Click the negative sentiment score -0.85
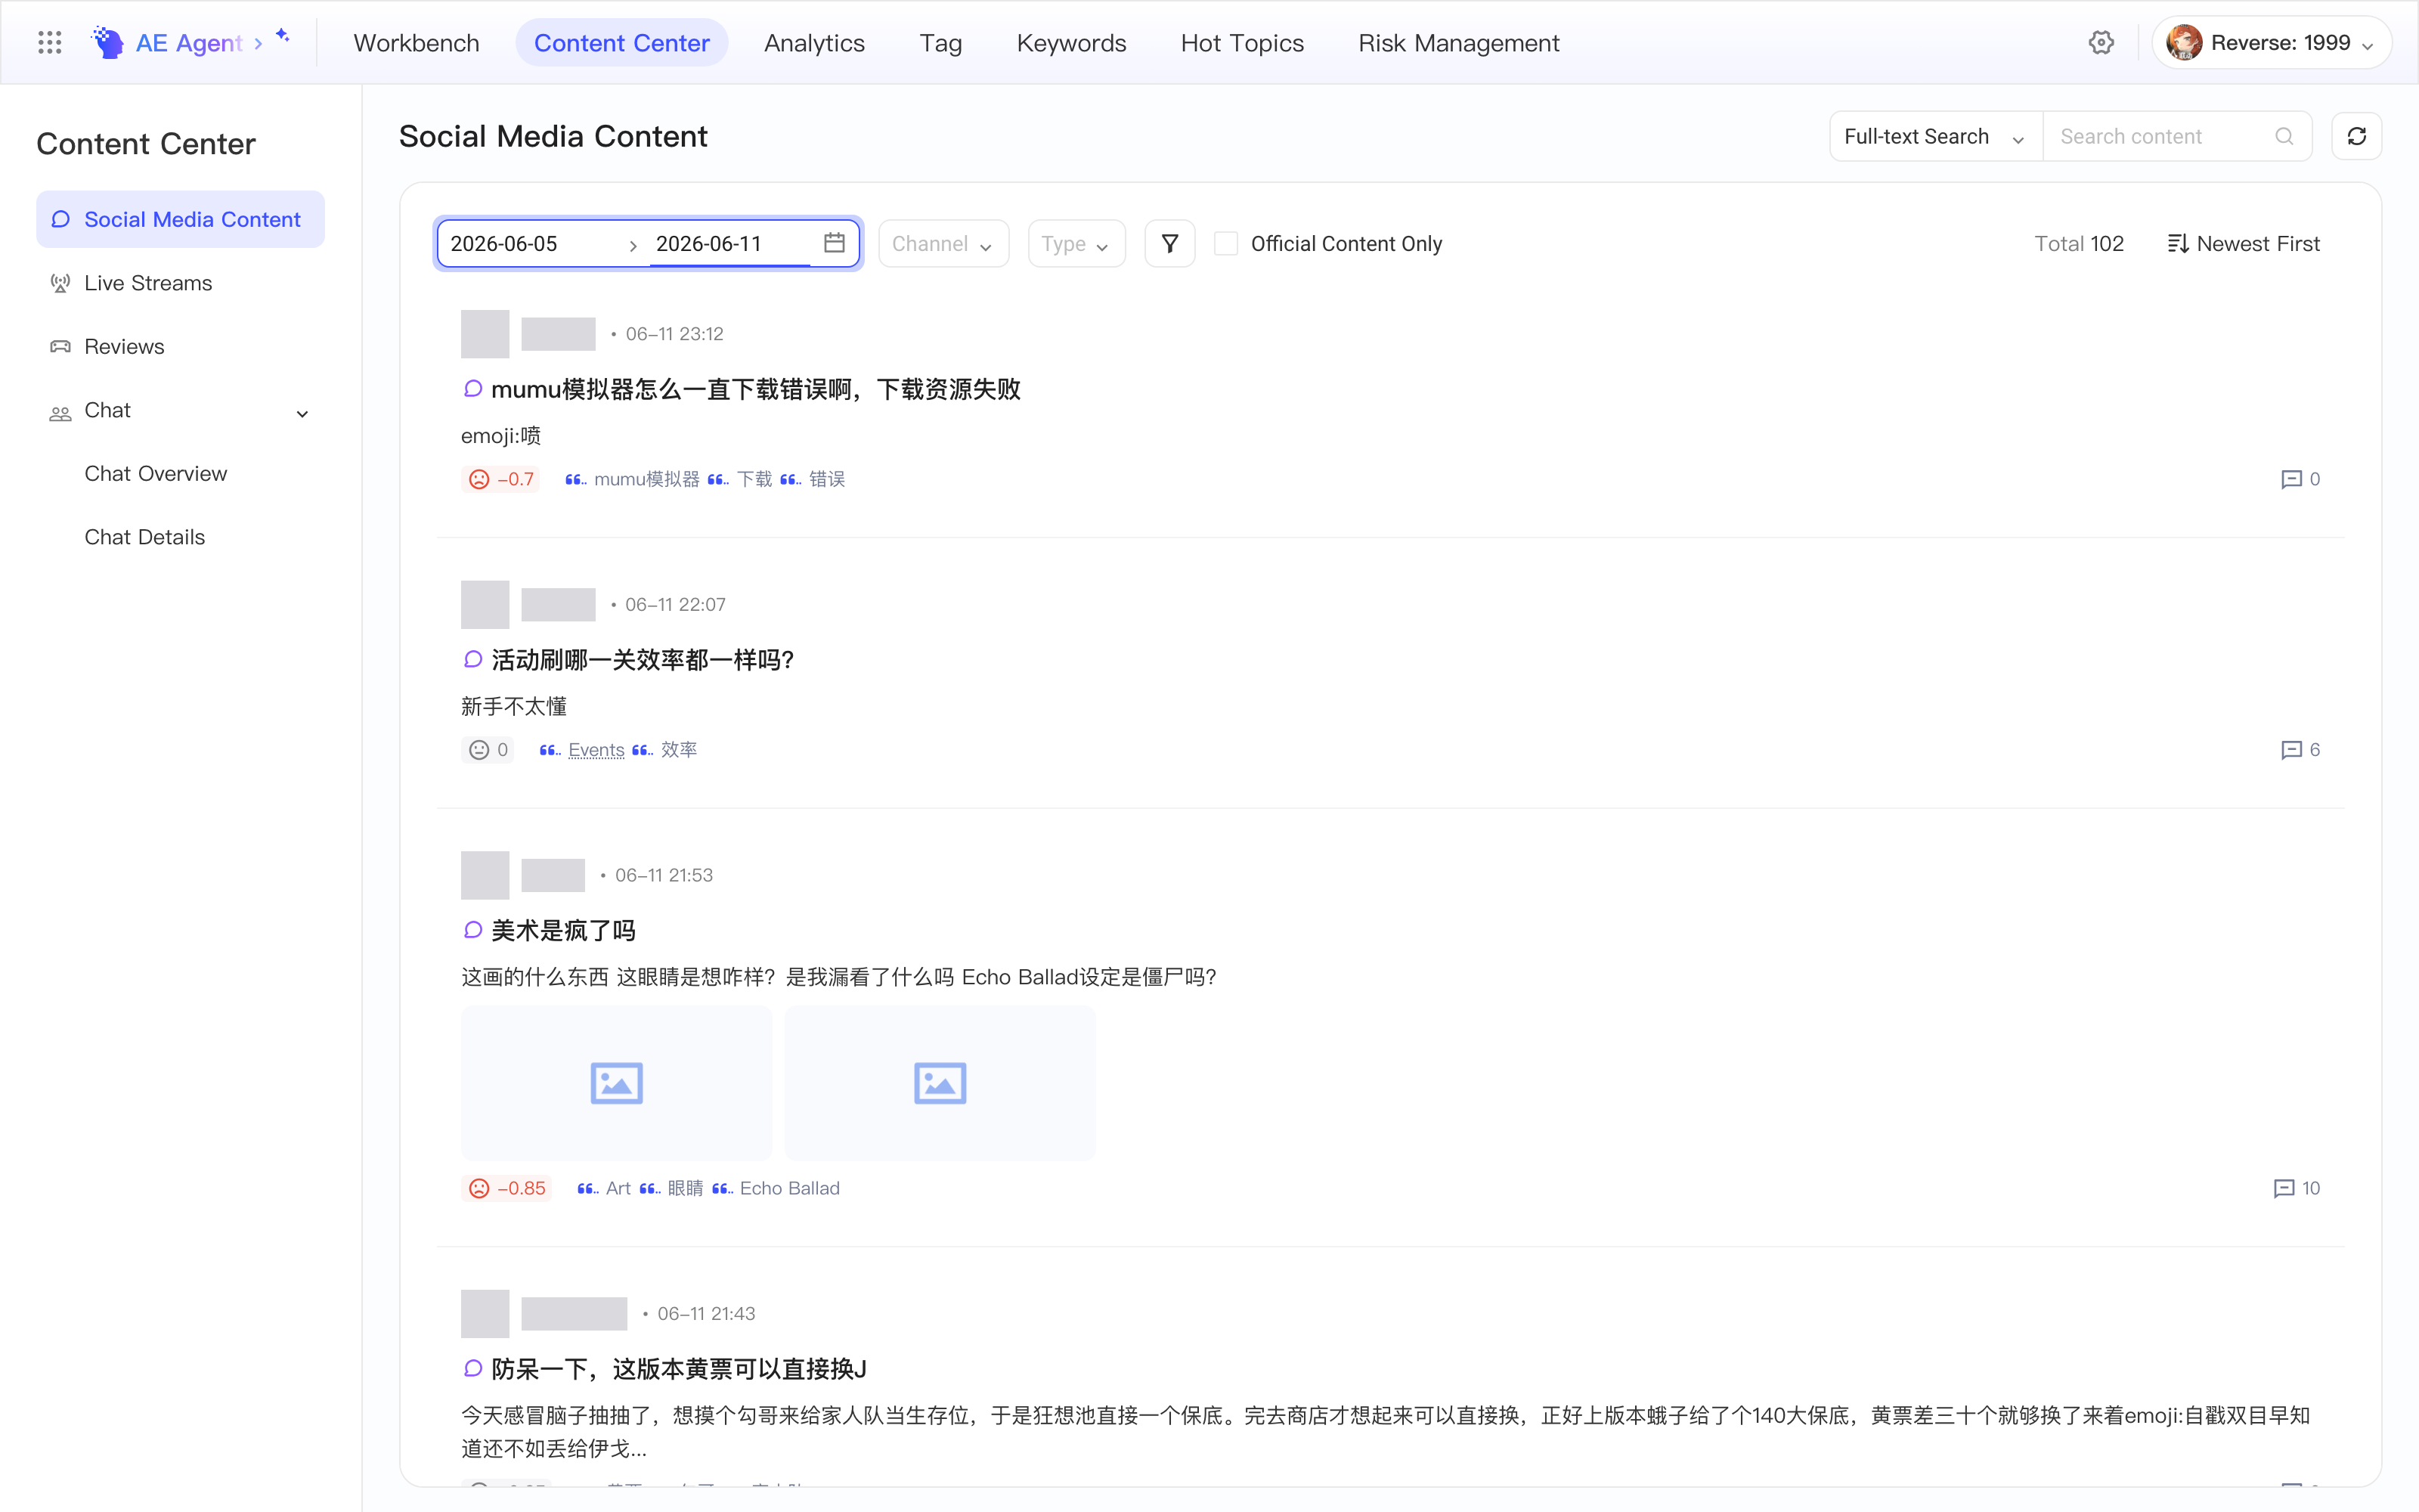The height and width of the screenshot is (1512, 2419). tap(508, 1188)
